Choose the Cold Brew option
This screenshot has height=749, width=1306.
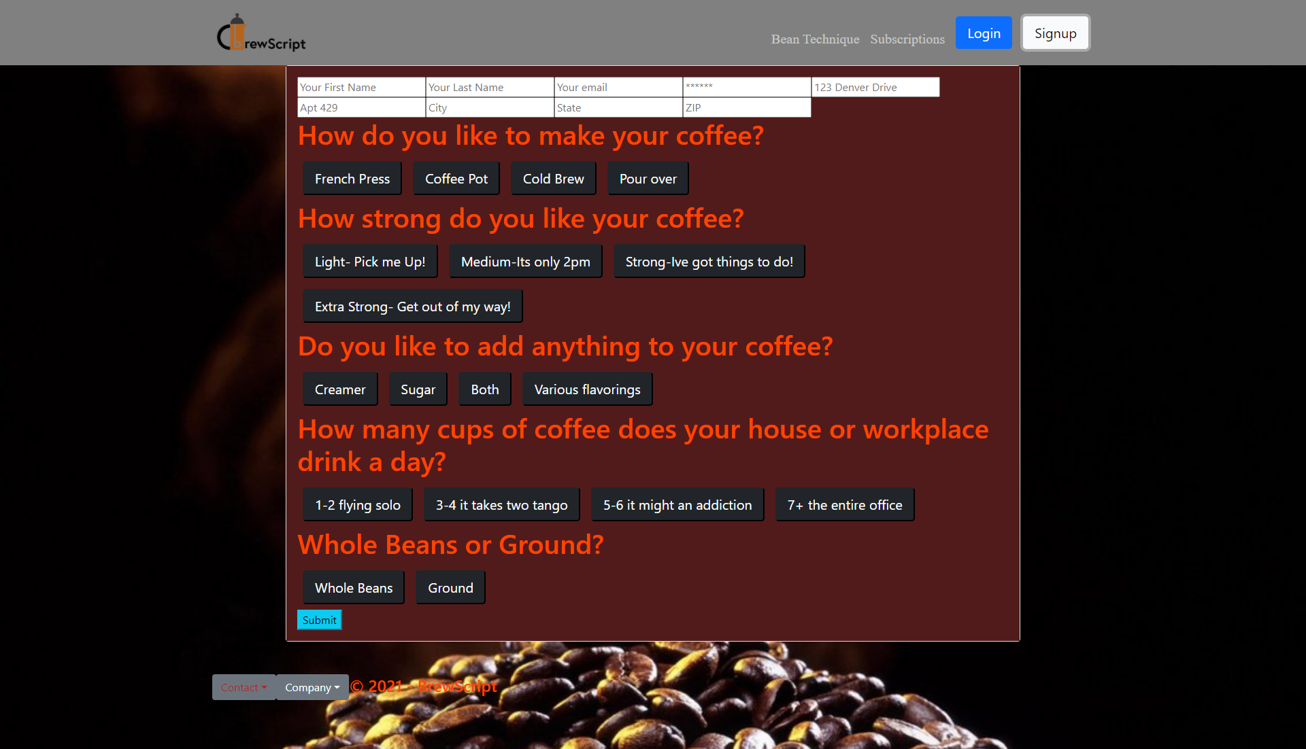tap(553, 179)
